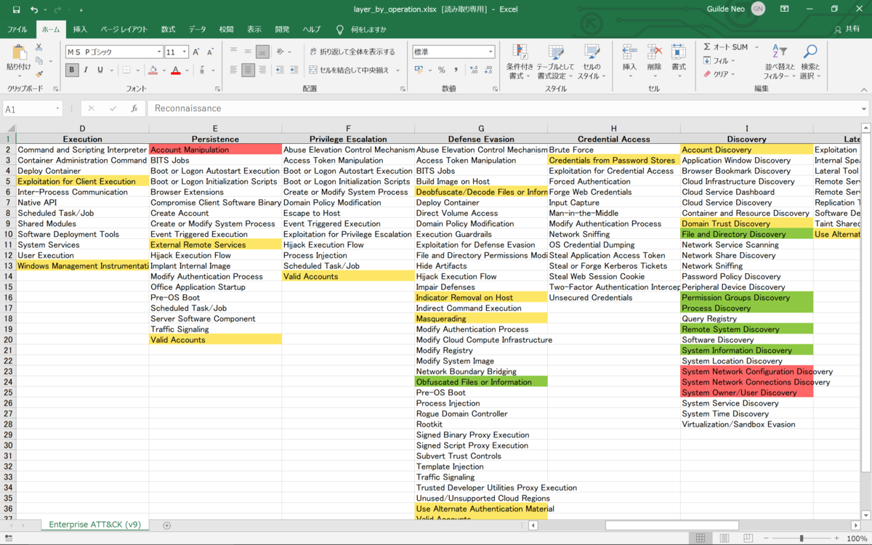The width and height of the screenshot is (872, 545).
Task: Switch to 挿入 ribbon tab
Action: click(80, 29)
